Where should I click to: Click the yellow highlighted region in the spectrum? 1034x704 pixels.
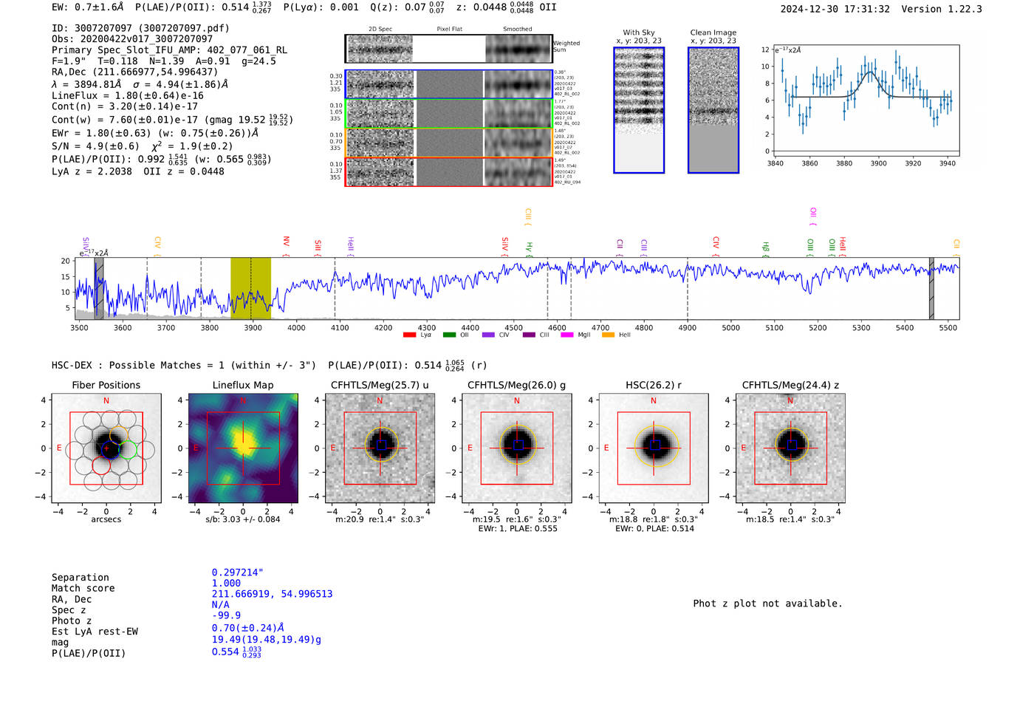pyautogui.click(x=250, y=288)
